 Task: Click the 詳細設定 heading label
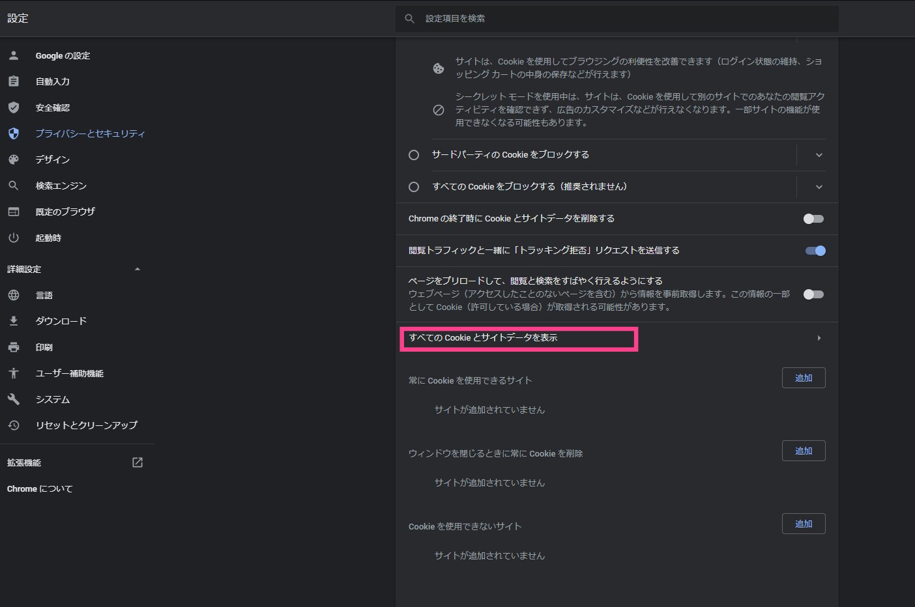pos(24,269)
